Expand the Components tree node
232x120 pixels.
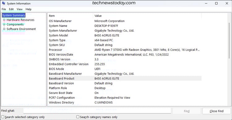(4, 24)
